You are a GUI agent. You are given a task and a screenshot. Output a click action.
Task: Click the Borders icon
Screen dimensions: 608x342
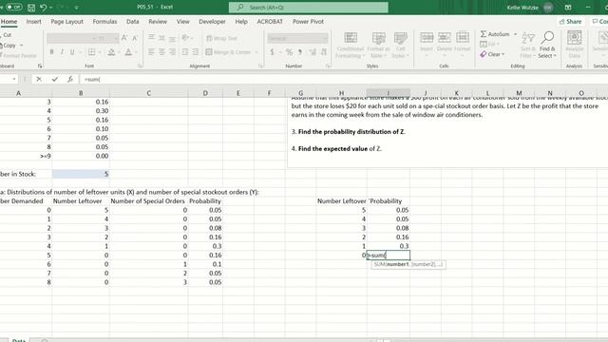coord(91,52)
